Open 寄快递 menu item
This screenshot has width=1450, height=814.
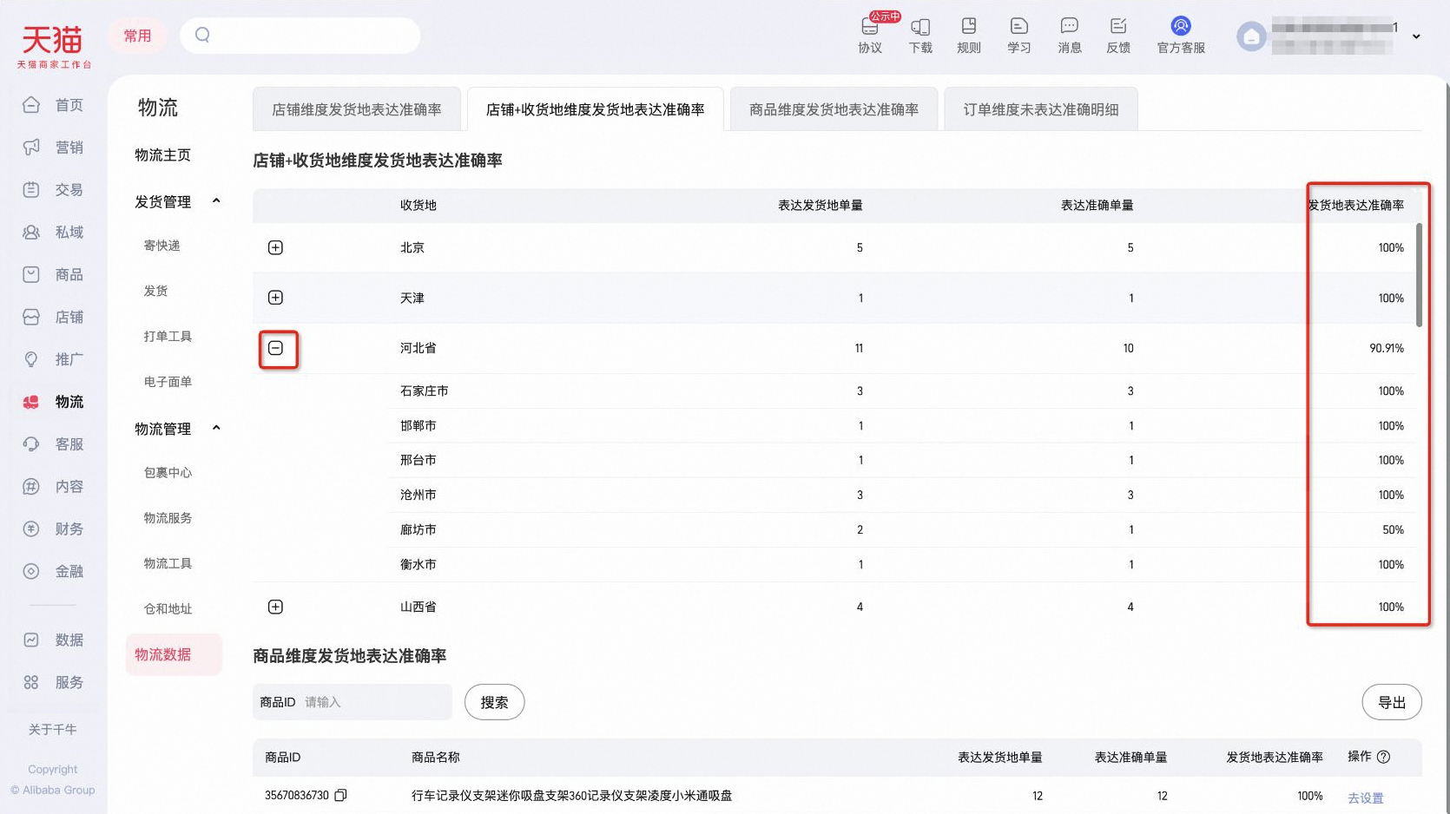pos(161,246)
